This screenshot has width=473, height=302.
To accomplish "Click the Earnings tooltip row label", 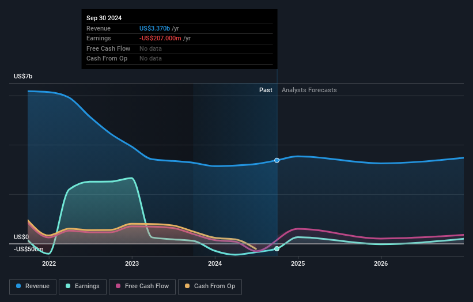I will [x=99, y=38].
